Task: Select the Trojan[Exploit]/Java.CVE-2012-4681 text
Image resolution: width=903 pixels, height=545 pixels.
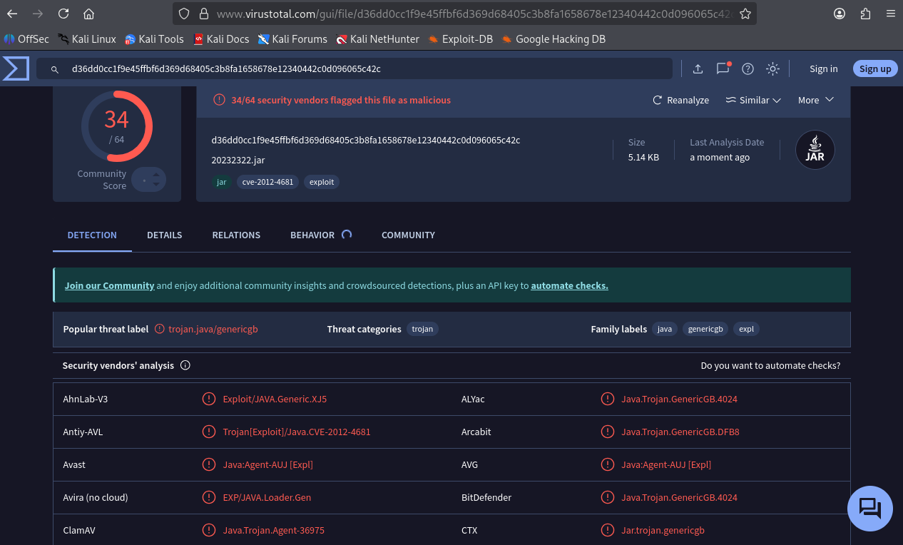Action: click(x=297, y=432)
